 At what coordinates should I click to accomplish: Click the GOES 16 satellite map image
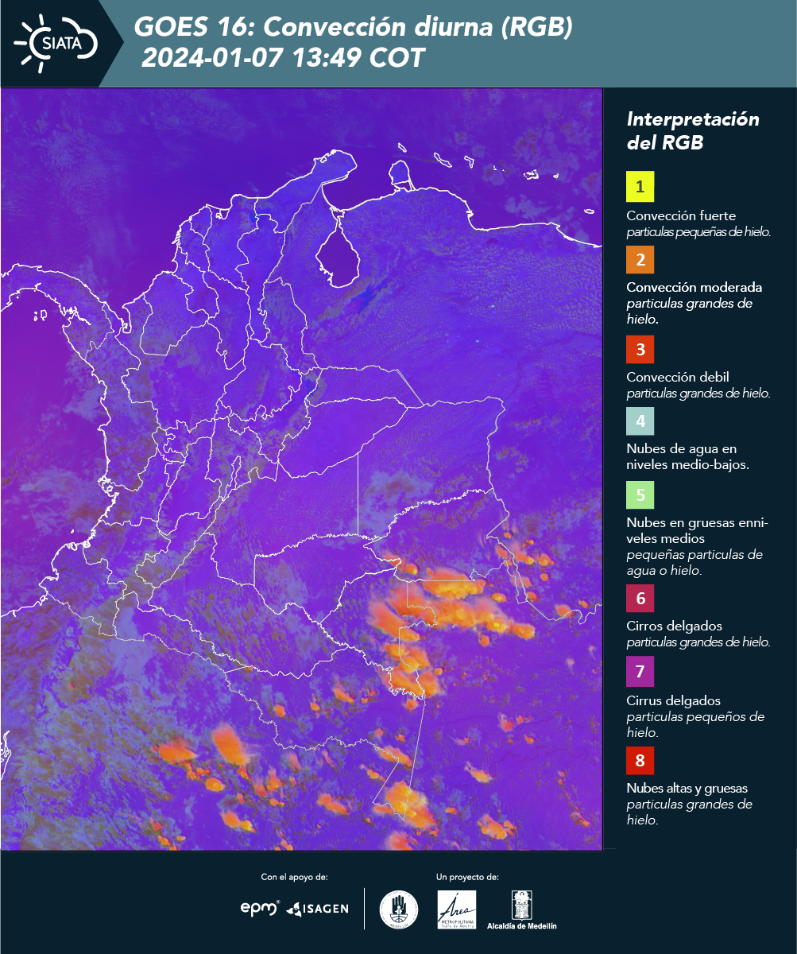(301, 469)
